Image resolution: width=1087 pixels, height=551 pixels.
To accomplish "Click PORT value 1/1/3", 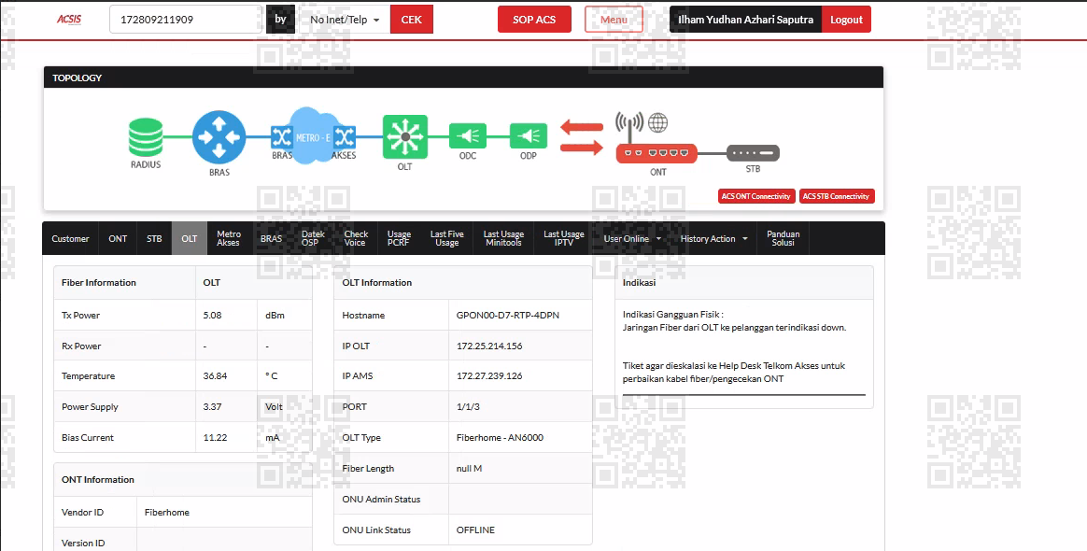I will pos(468,407).
